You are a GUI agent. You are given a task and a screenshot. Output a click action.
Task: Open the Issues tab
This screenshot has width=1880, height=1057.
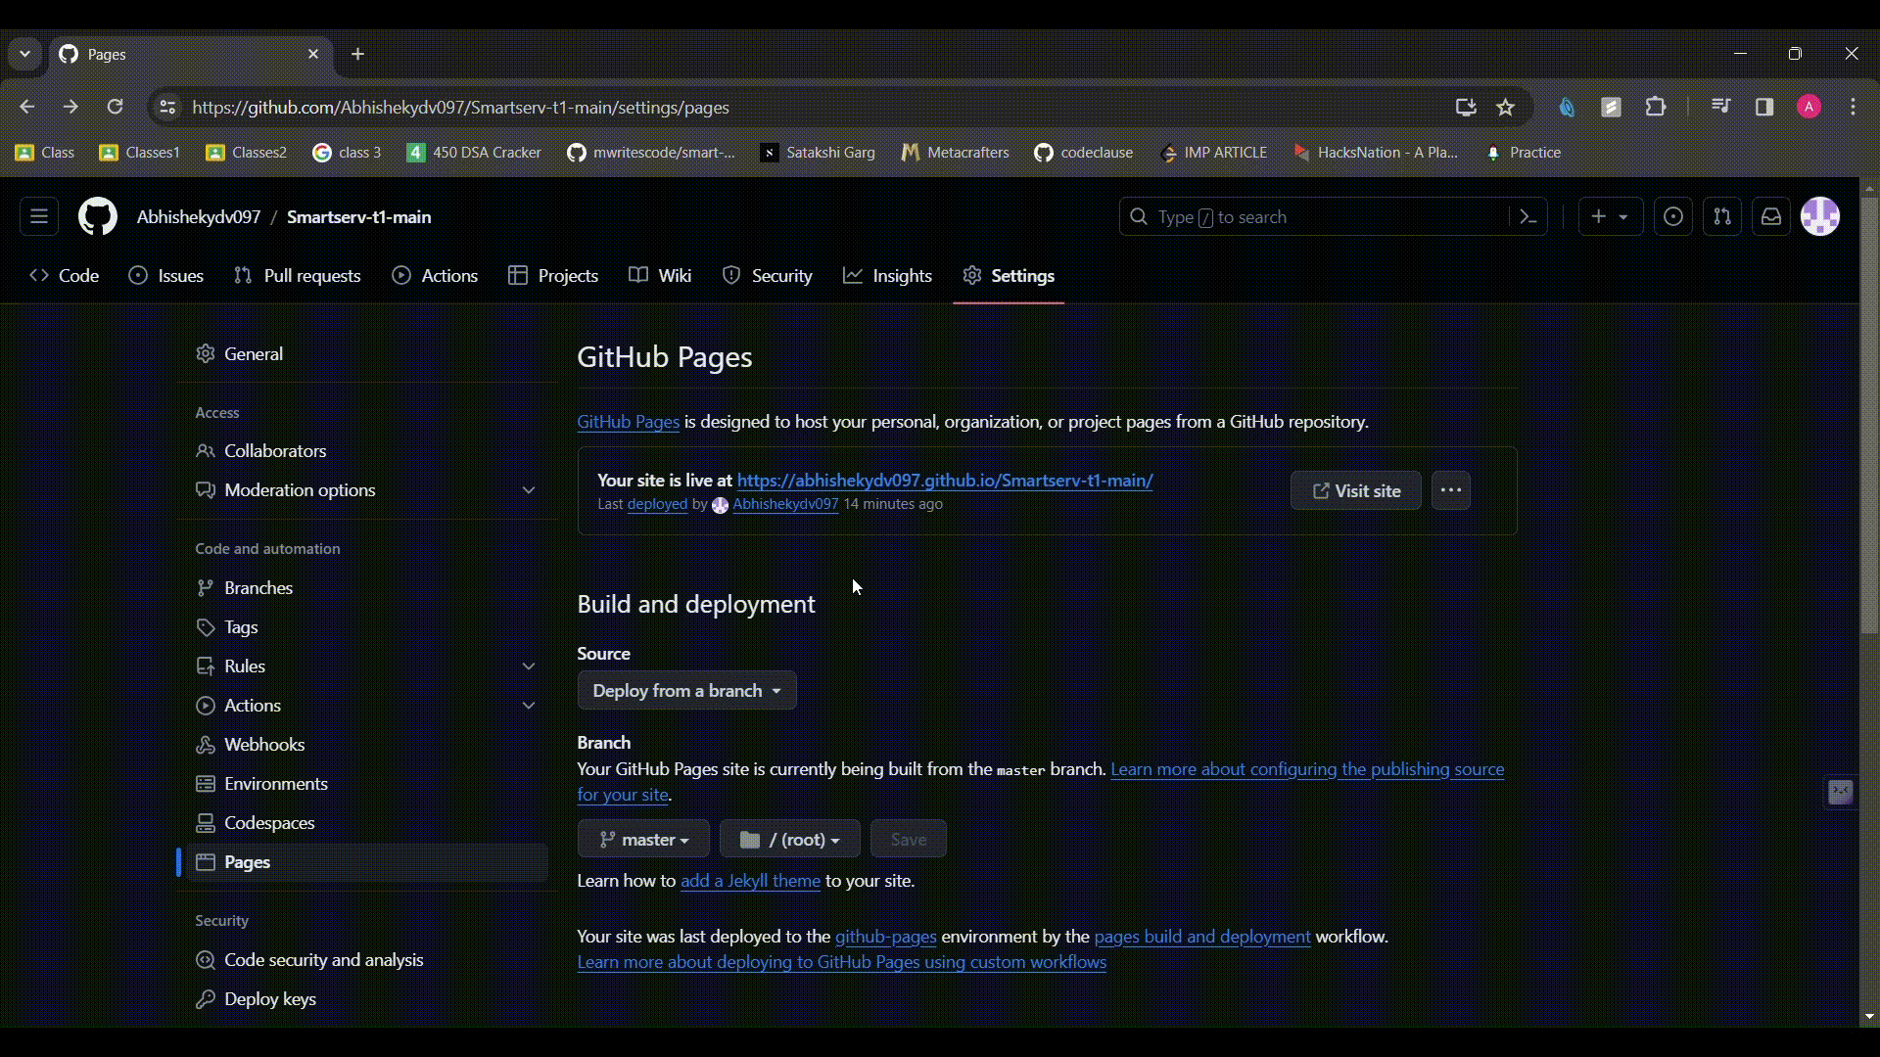click(x=181, y=275)
